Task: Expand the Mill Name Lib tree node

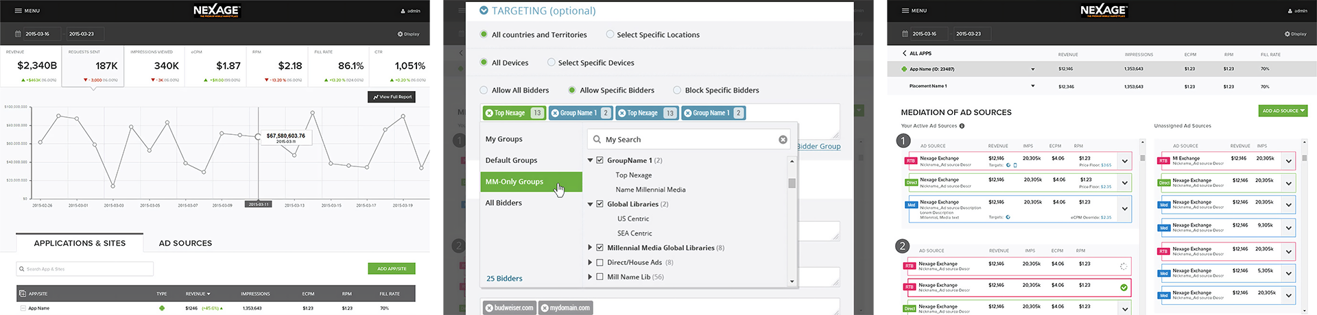Action: click(x=590, y=277)
